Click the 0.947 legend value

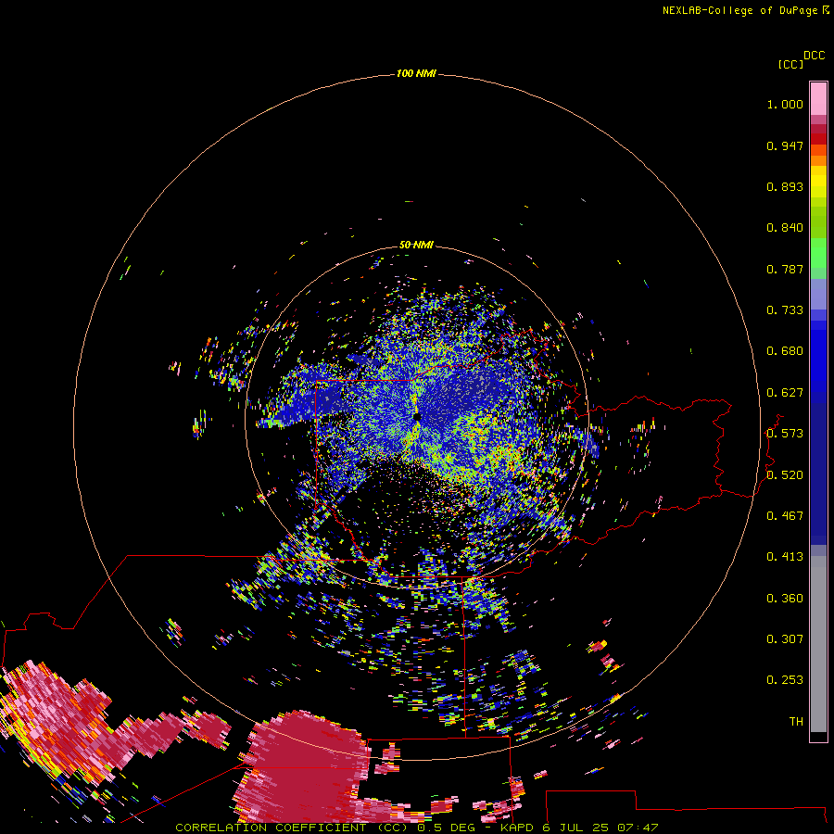point(785,145)
